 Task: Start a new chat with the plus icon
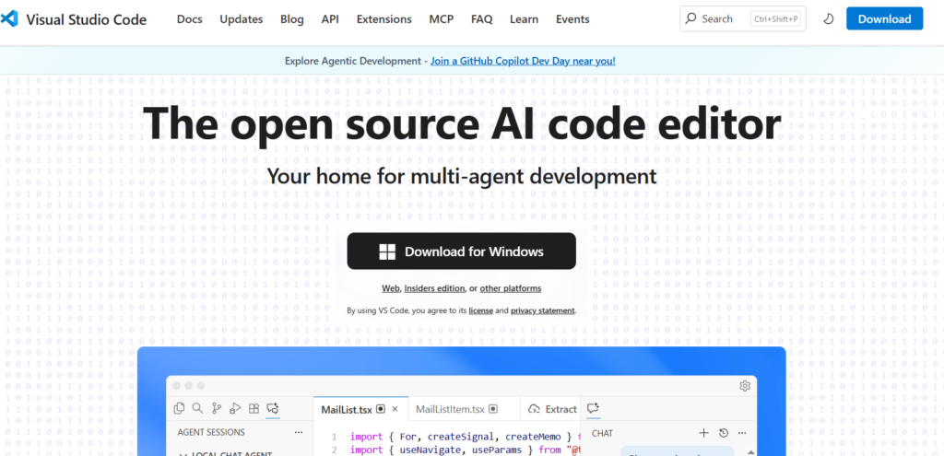pos(703,433)
